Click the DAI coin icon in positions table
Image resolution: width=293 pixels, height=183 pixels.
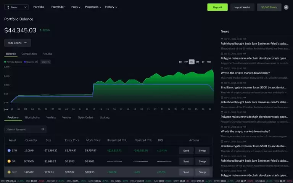pos(10,161)
